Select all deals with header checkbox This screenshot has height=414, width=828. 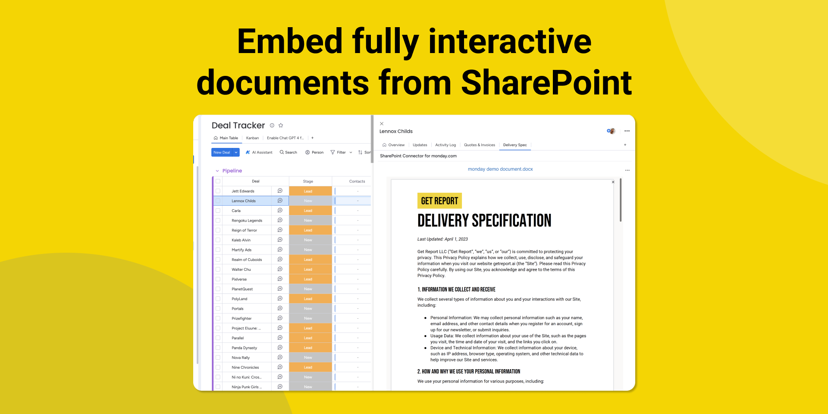[218, 181]
